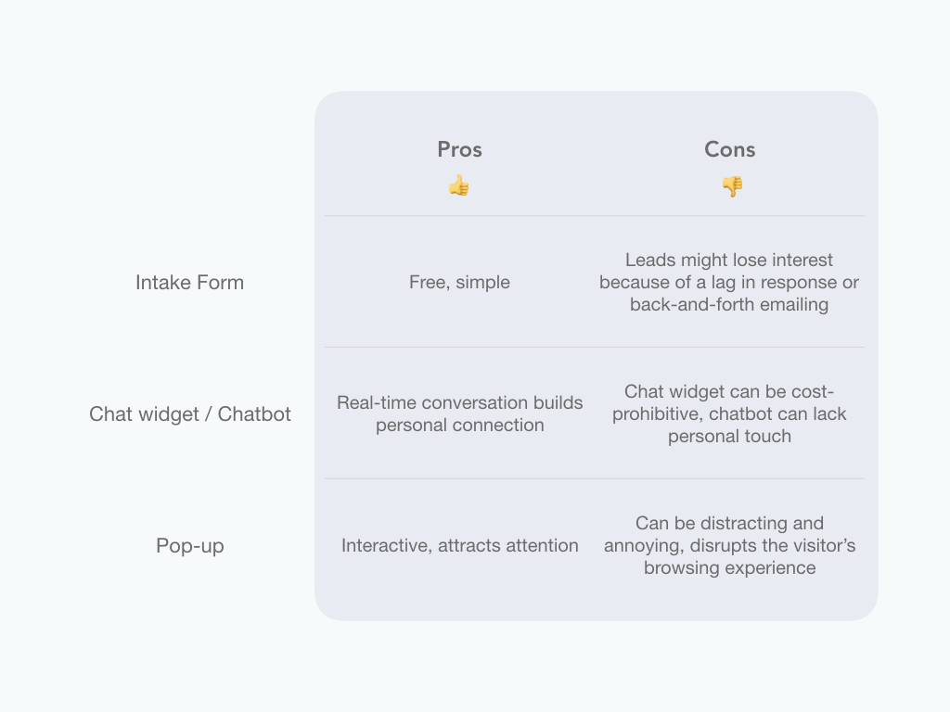Viewport: 950px width, 712px height.
Task: Select the "Real-time conversation builds personal connection" text
Action: [x=459, y=413]
